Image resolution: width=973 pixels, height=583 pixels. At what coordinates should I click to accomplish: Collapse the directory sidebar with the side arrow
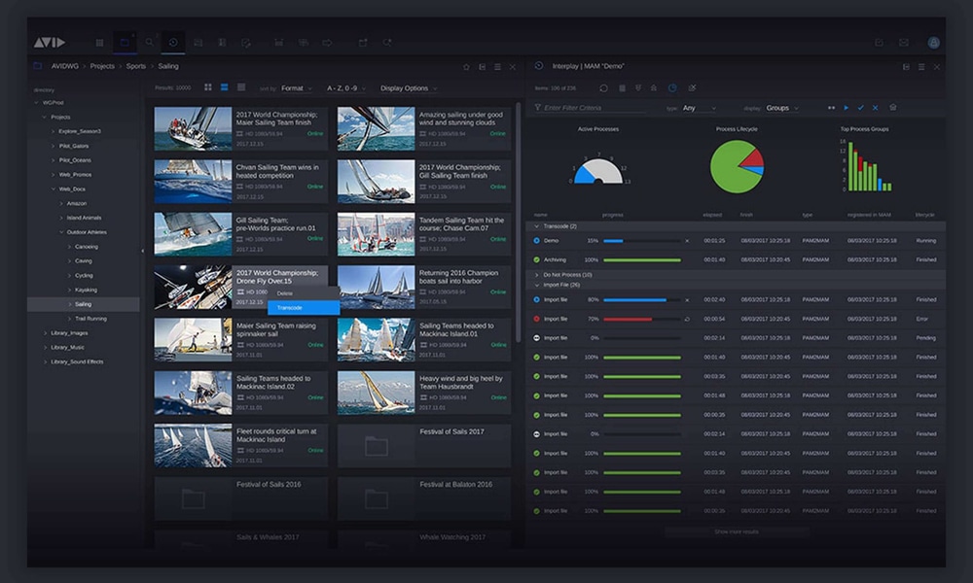pos(143,251)
